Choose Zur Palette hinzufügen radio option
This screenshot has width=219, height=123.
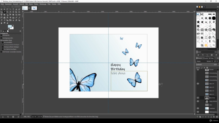click(3, 49)
